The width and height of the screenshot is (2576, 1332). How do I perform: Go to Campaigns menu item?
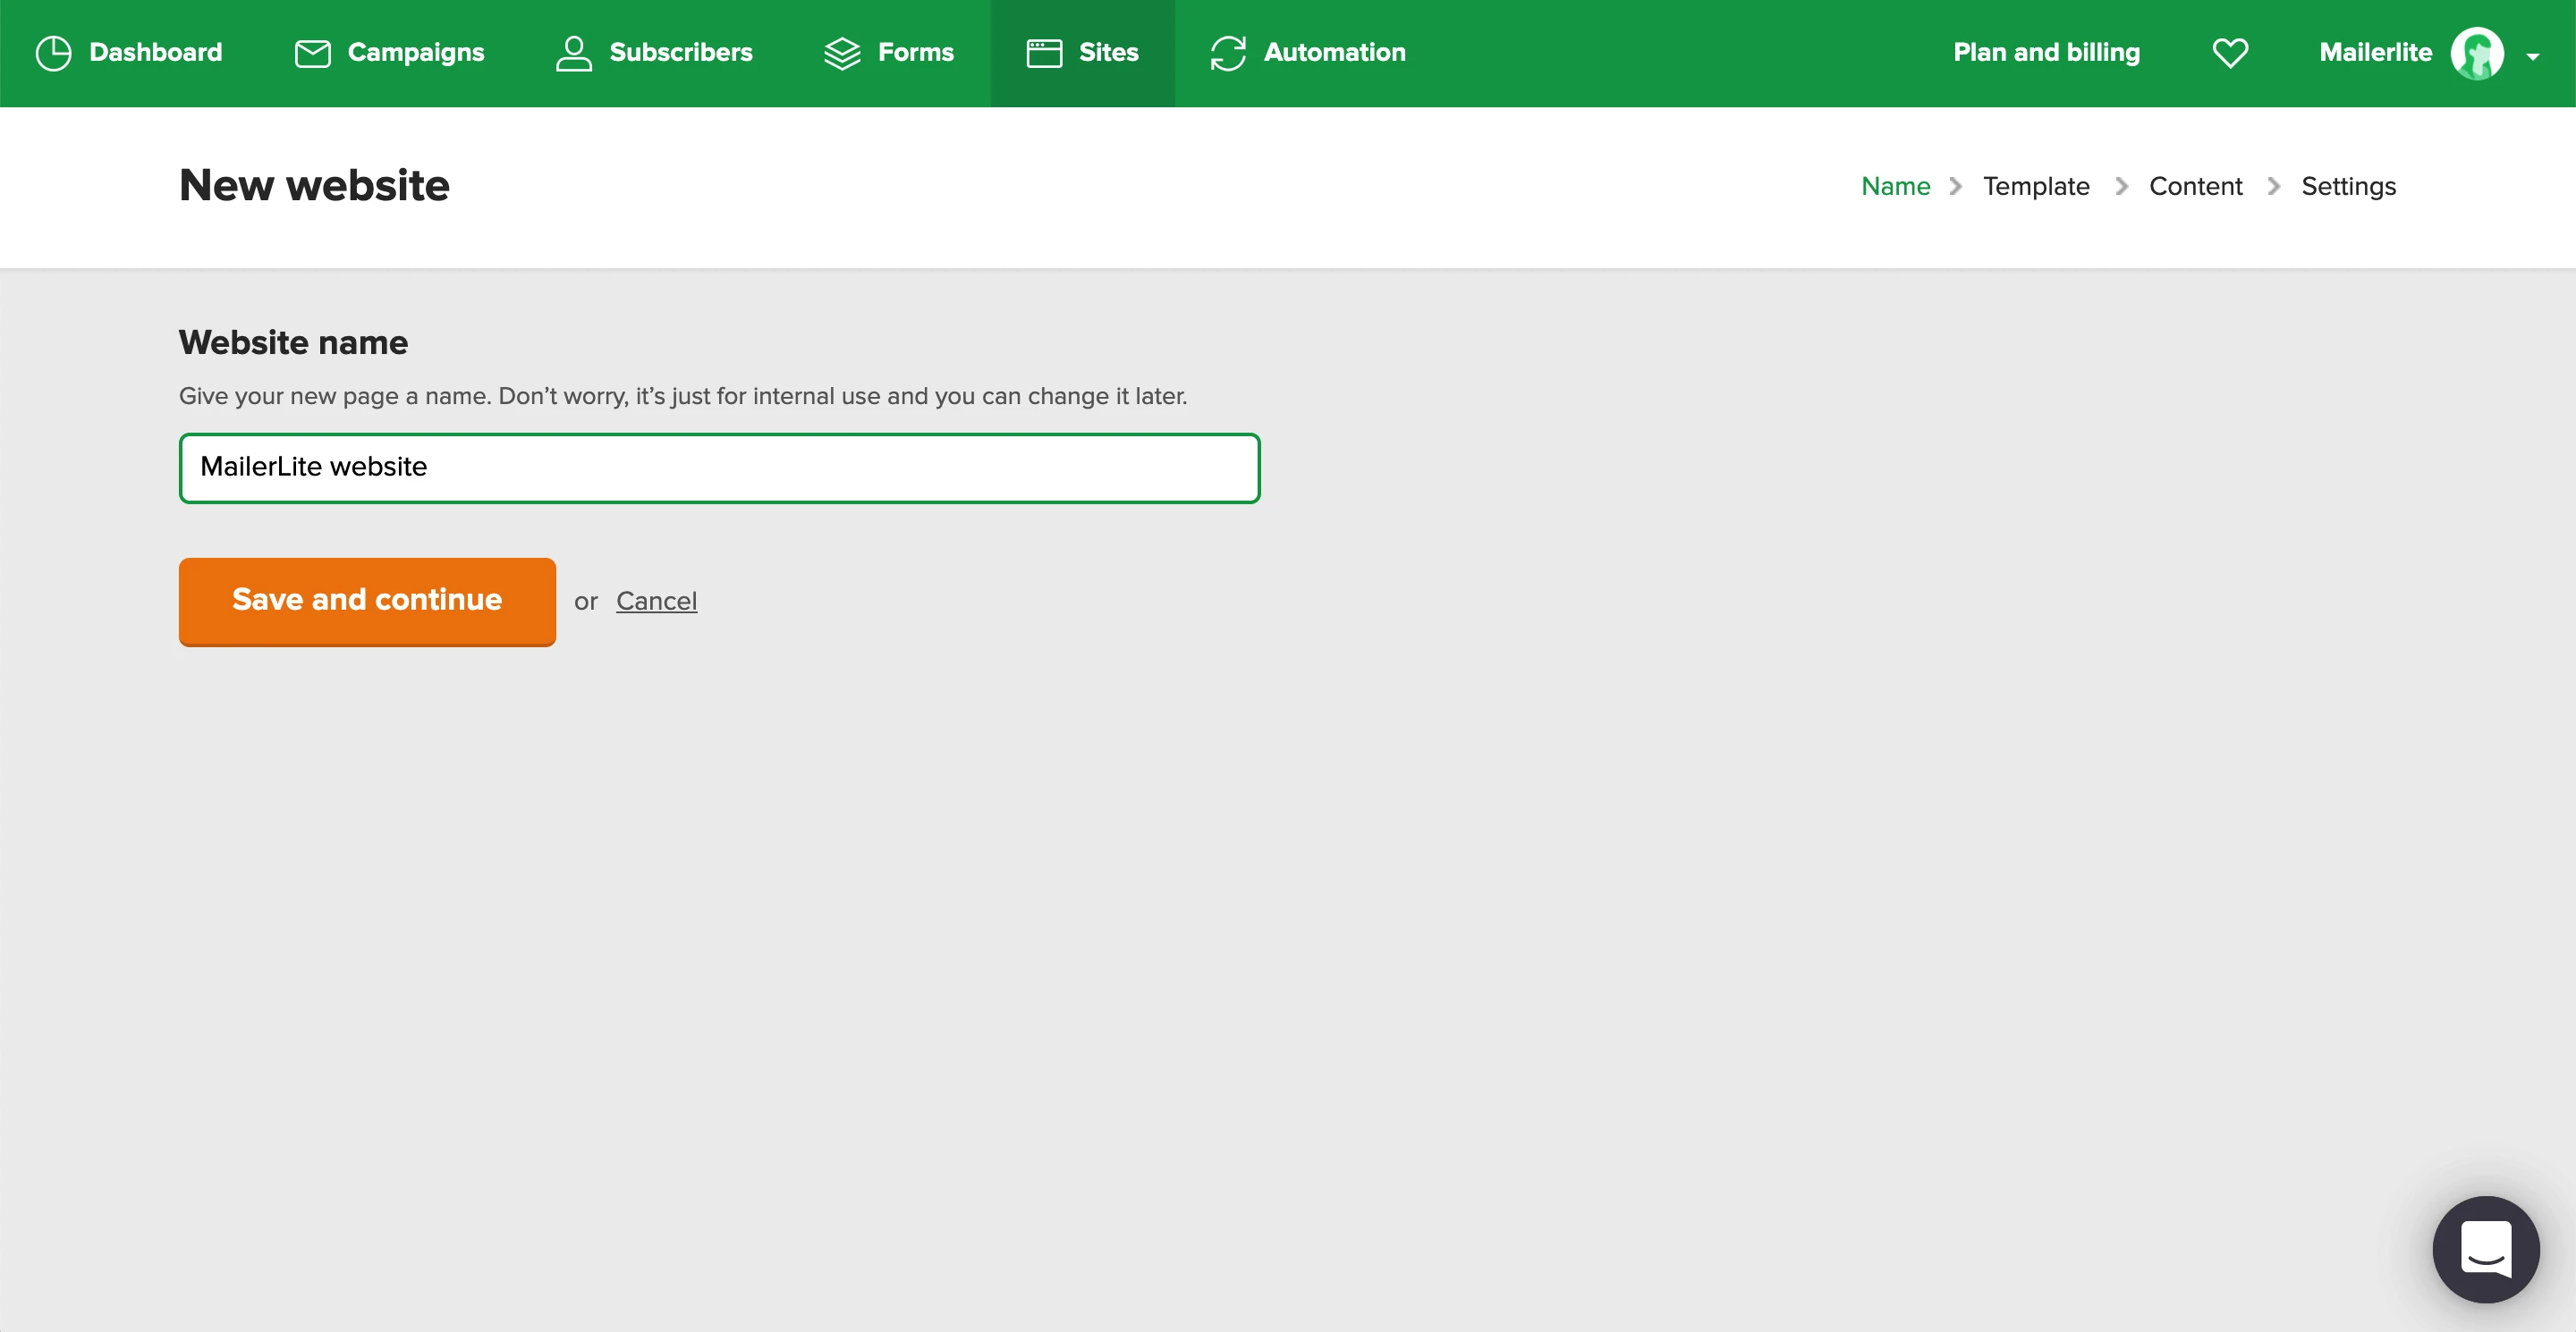click(415, 53)
